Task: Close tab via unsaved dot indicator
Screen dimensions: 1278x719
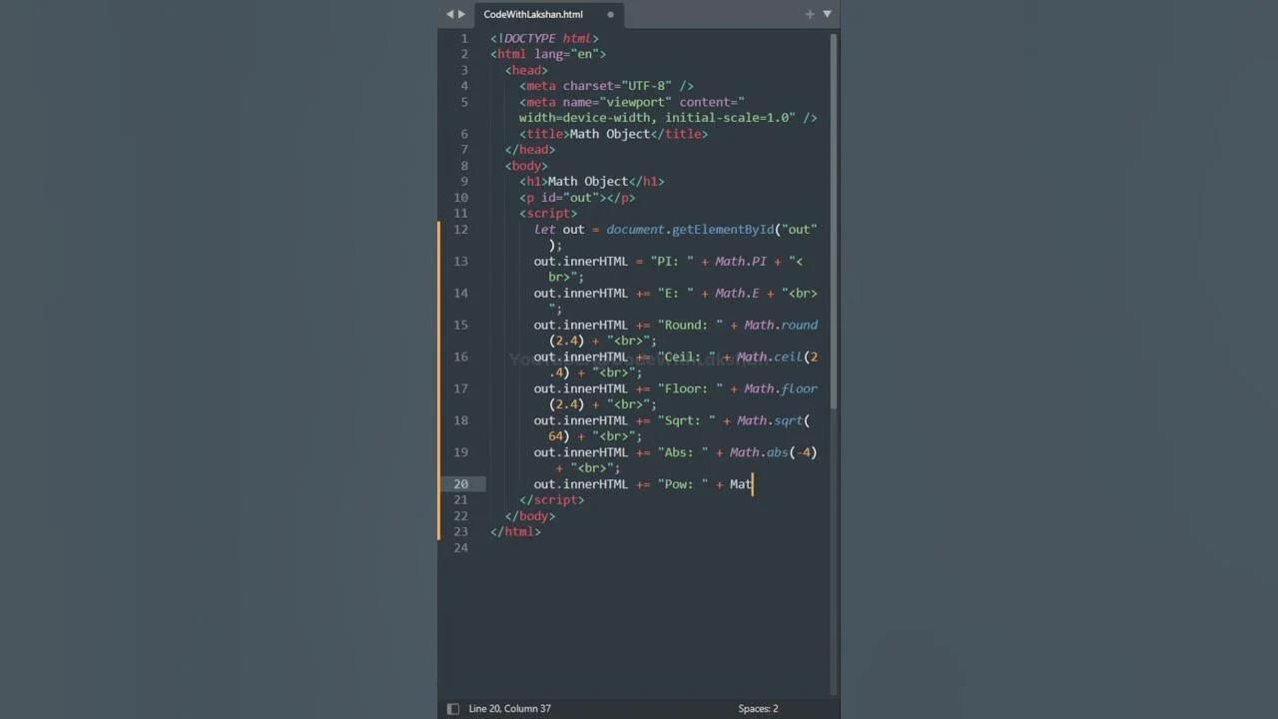Action: coord(611,15)
